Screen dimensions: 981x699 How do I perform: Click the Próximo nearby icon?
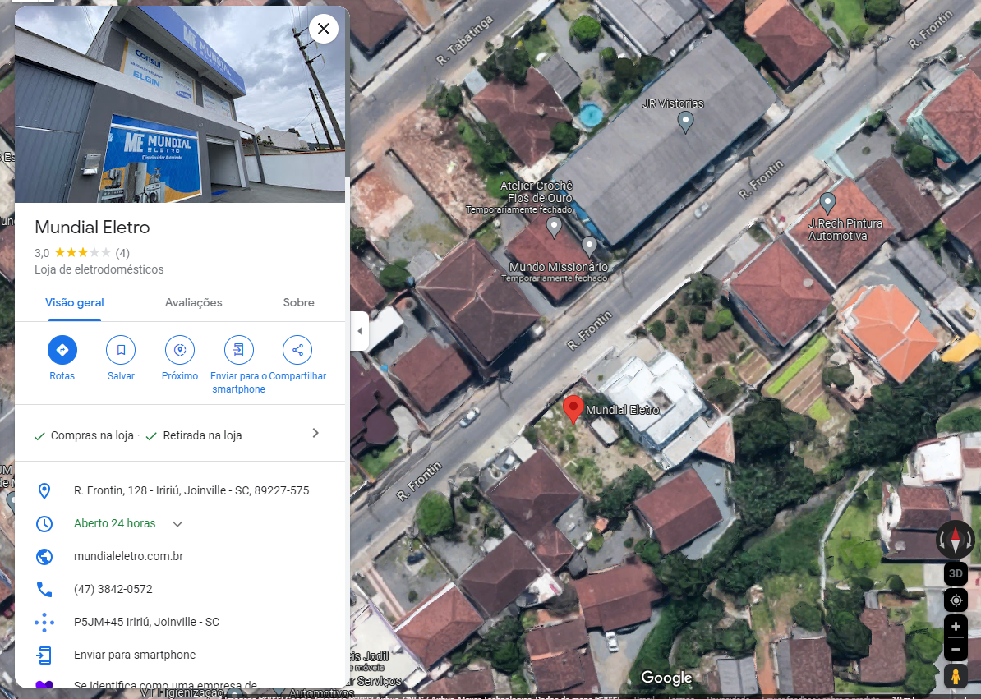pos(180,350)
